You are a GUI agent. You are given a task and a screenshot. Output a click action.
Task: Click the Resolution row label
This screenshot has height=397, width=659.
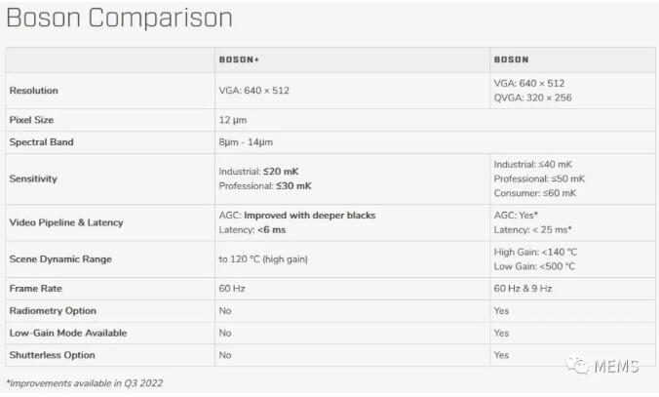click(x=34, y=91)
